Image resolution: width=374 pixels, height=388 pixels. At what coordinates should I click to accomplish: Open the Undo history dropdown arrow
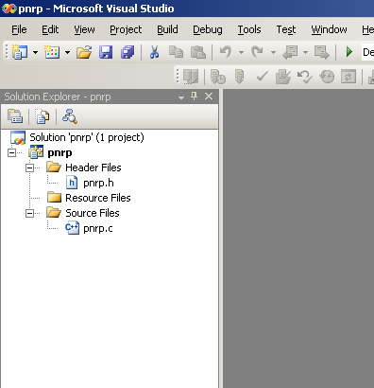tap(241, 52)
